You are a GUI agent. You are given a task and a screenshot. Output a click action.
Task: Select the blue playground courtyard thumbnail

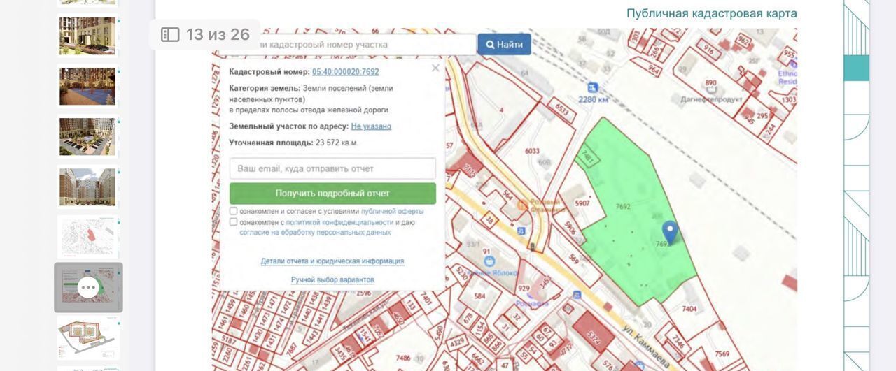[87, 87]
